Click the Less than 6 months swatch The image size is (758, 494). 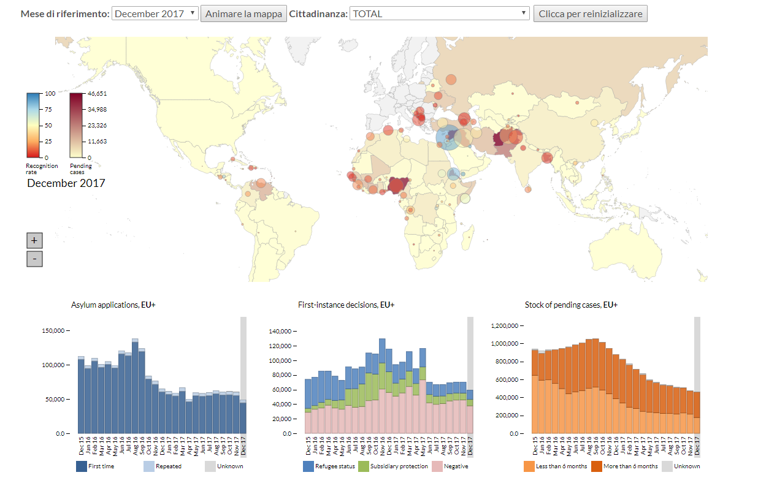[529, 466]
